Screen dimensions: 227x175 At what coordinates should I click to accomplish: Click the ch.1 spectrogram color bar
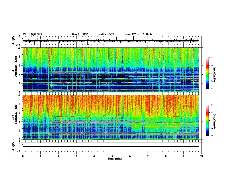point(208,73)
